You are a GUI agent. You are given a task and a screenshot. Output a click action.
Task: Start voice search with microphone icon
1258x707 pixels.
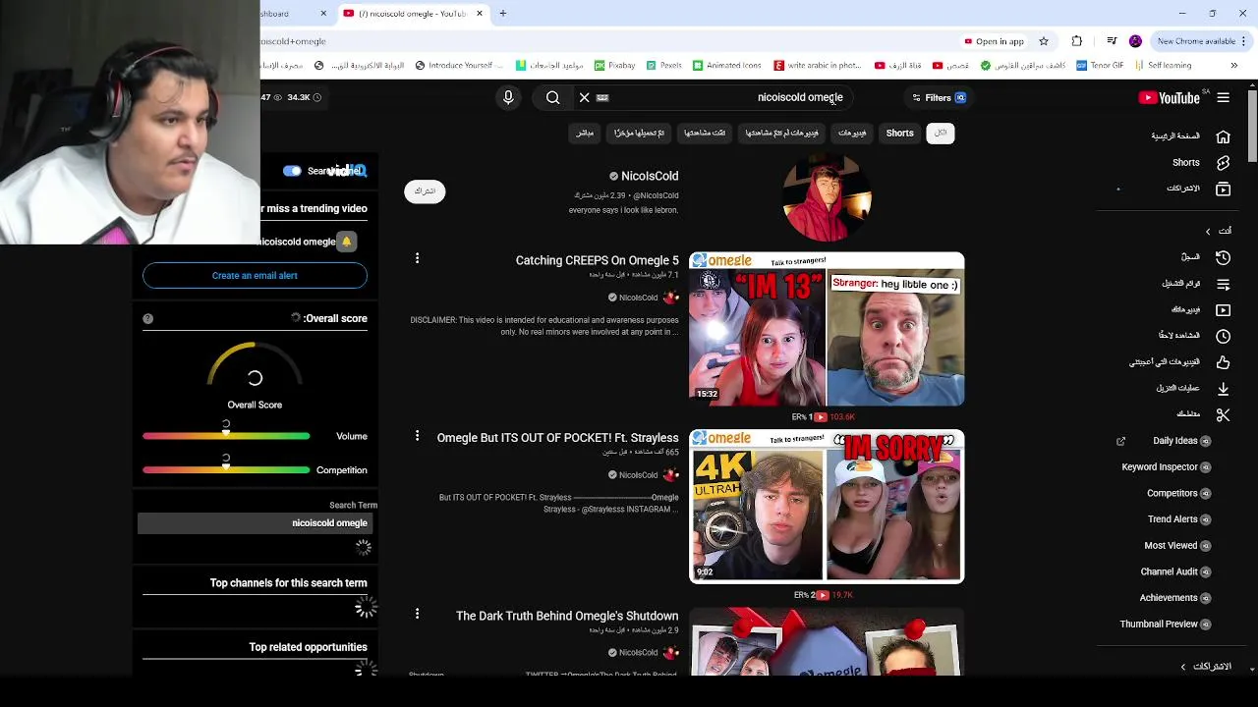(508, 97)
